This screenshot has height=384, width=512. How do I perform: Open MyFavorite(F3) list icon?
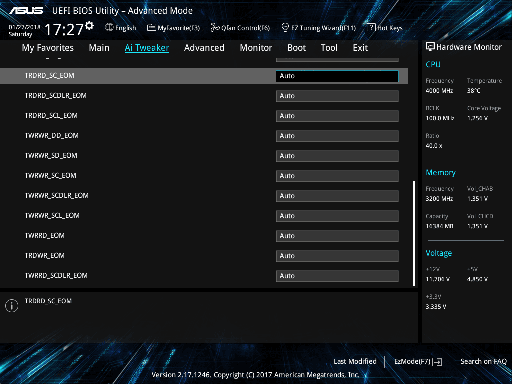pos(152,28)
